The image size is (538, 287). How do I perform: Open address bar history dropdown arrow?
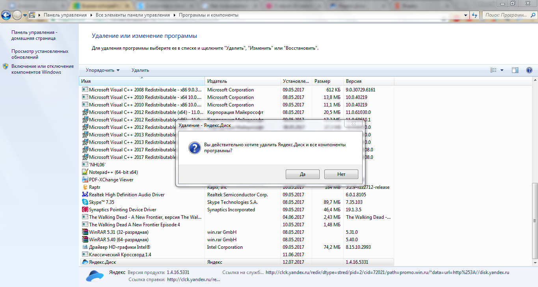pos(466,15)
